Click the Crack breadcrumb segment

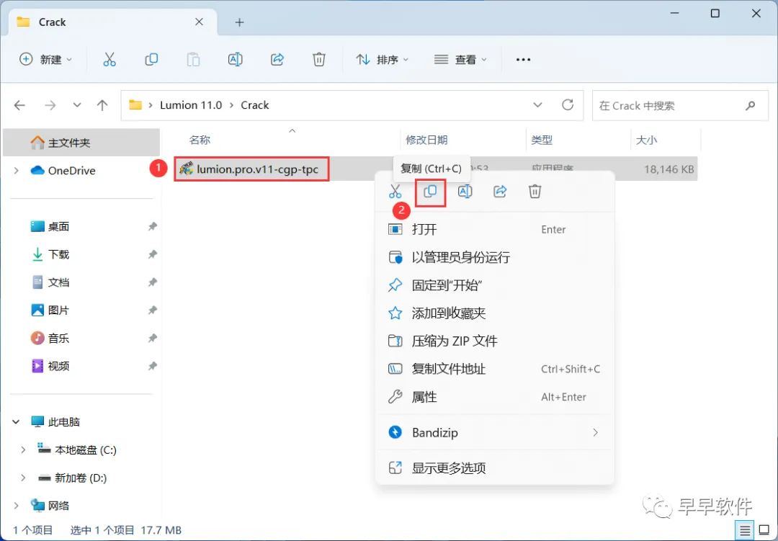(x=254, y=105)
